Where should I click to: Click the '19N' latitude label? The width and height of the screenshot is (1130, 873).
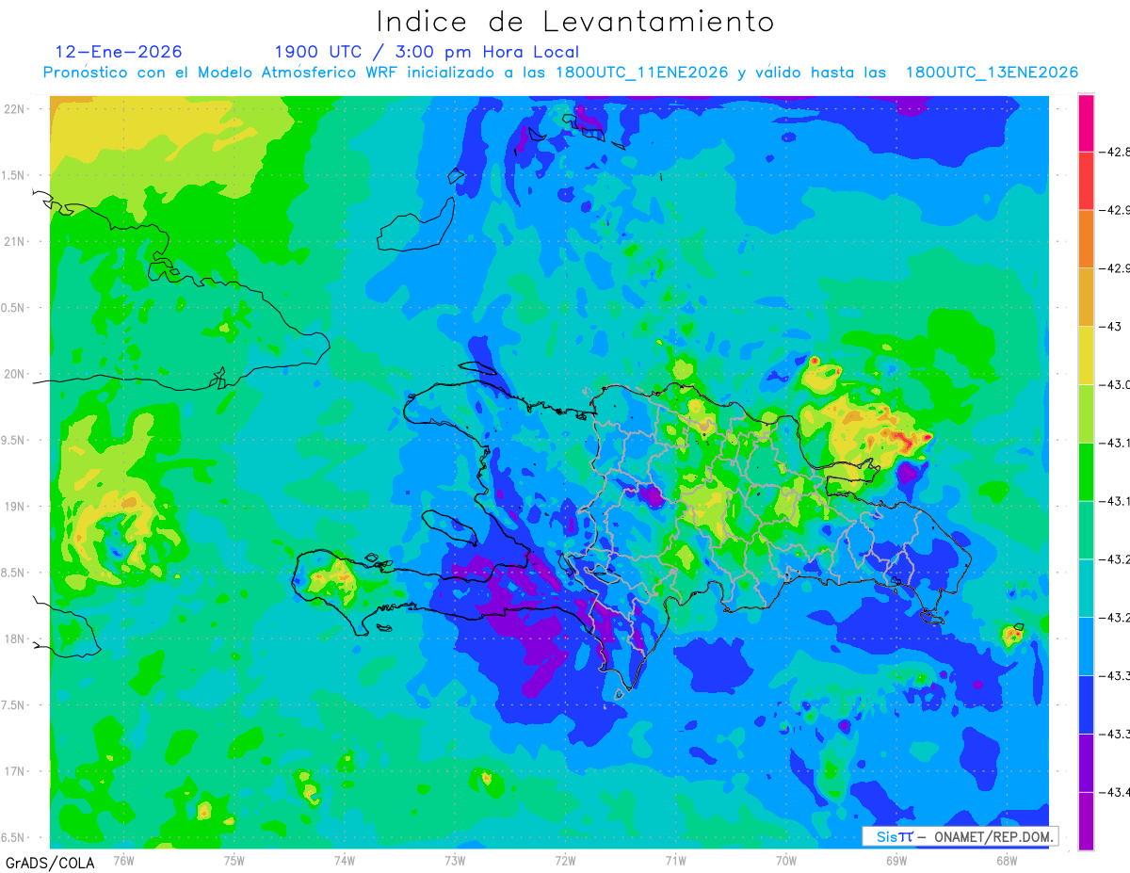[15, 507]
